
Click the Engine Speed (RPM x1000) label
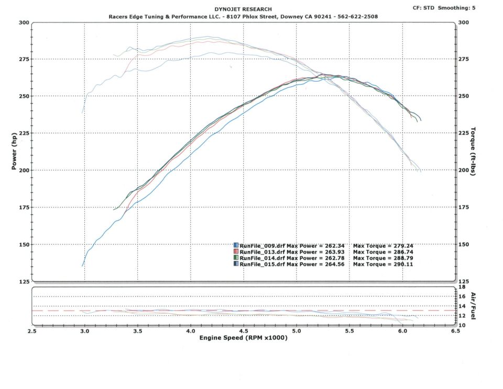(x=243, y=338)
